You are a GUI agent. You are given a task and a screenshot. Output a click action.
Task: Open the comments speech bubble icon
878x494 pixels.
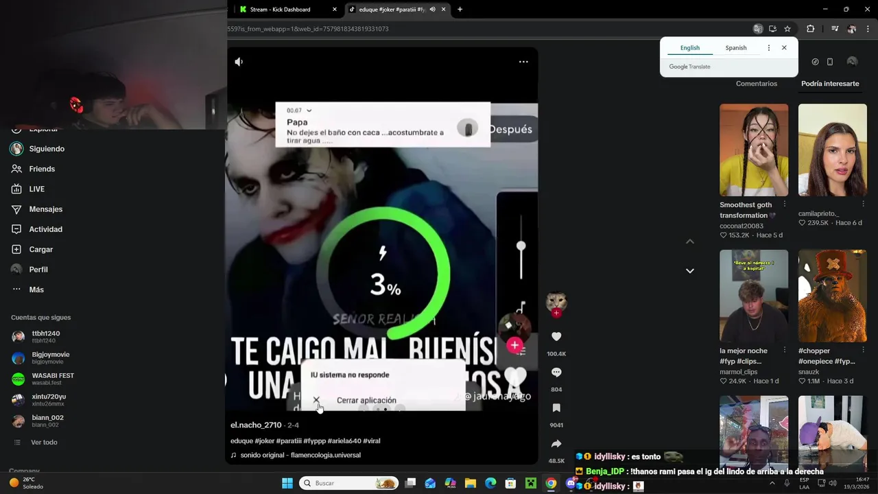point(556,372)
